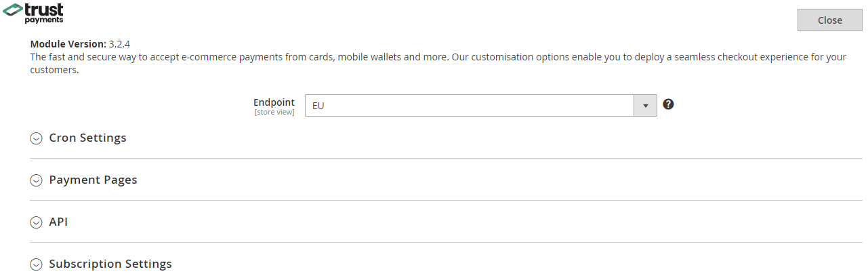Click the [store view] scope label
The height and width of the screenshot is (280, 868).
pos(274,113)
